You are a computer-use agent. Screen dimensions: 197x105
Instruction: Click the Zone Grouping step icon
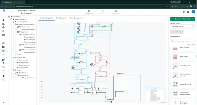pos(89,11)
